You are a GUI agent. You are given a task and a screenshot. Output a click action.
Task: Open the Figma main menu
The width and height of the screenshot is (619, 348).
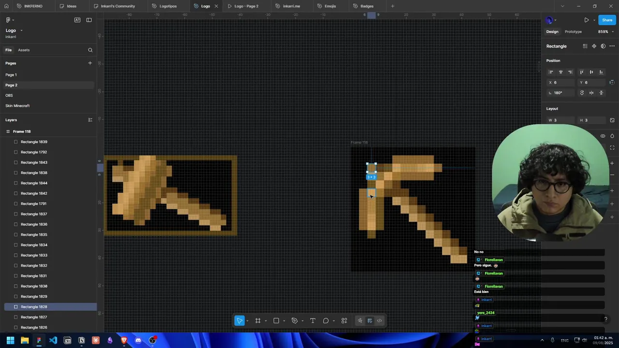[x=9, y=20]
